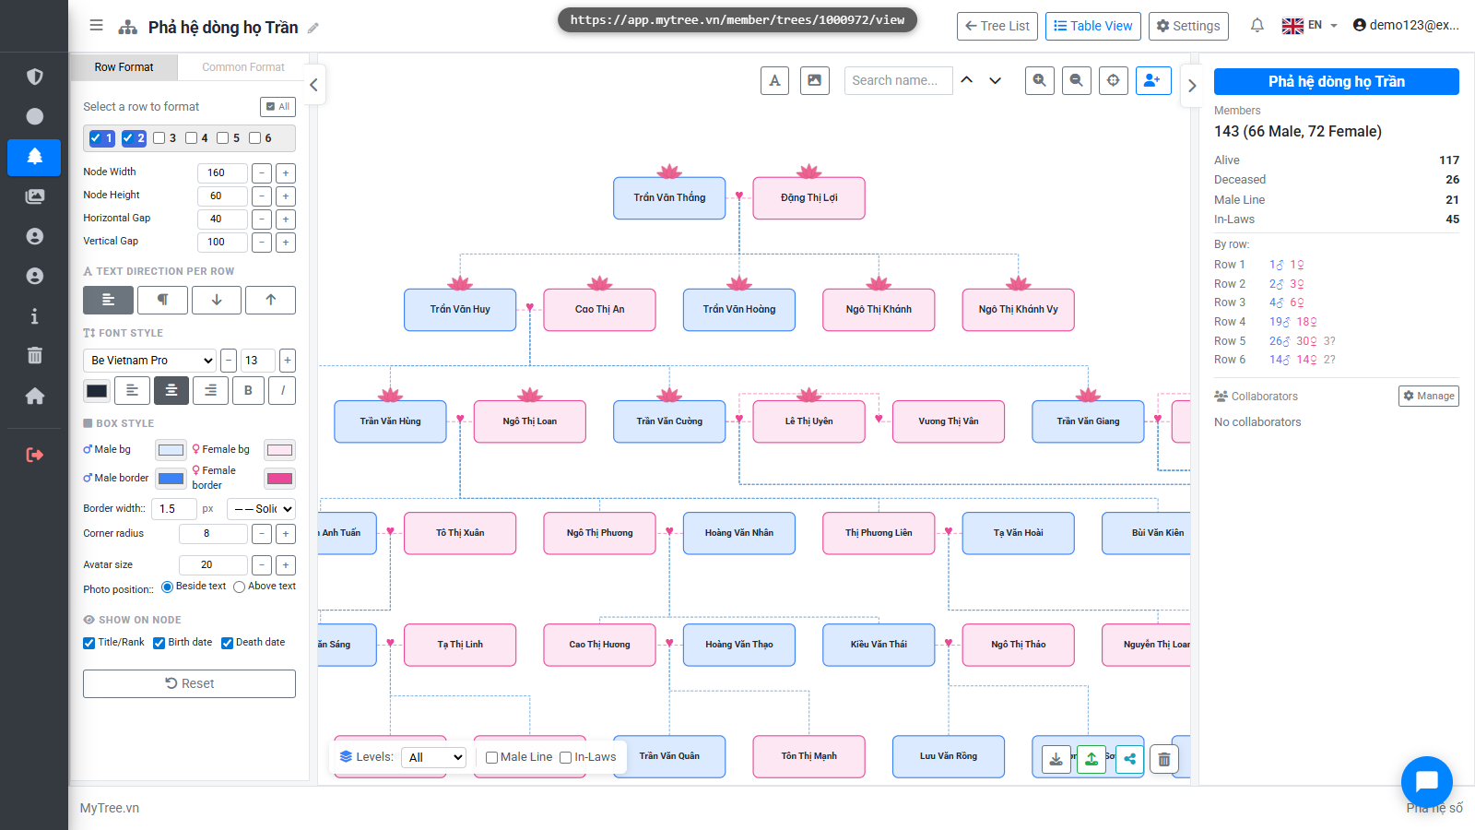This screenshot has height=830, width=1475.
Task: Set text direction downward
Action: pyautogui.click(x=217, y=300)
